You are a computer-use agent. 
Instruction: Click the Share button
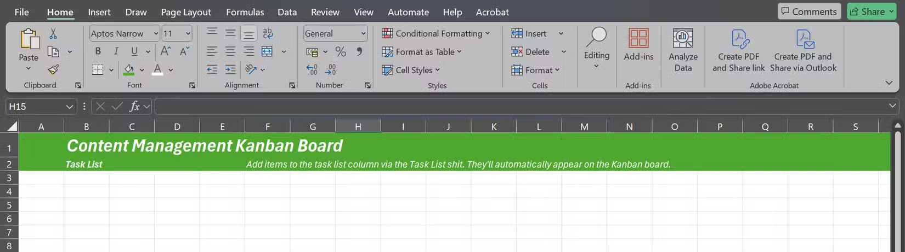(872, 11)
